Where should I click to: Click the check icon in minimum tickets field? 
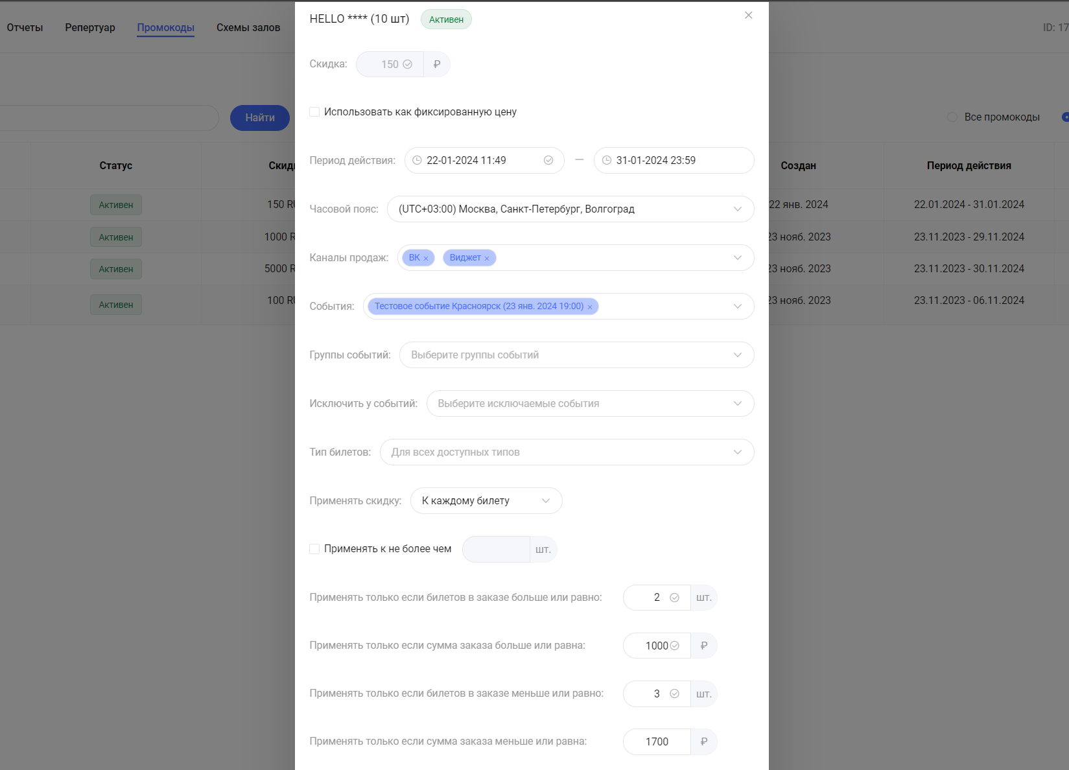pos(674,598)
